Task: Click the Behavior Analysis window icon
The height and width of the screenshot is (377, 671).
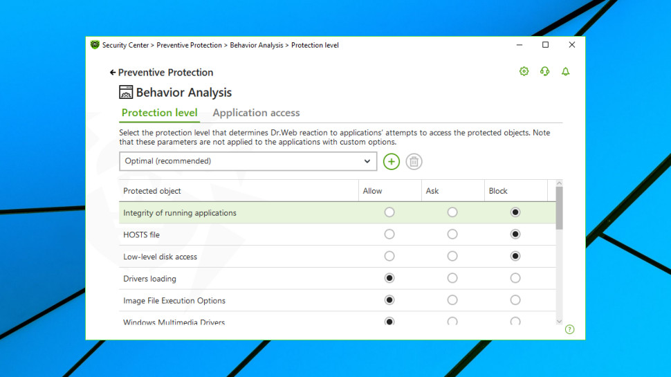Action: click(x=126, y=92)
